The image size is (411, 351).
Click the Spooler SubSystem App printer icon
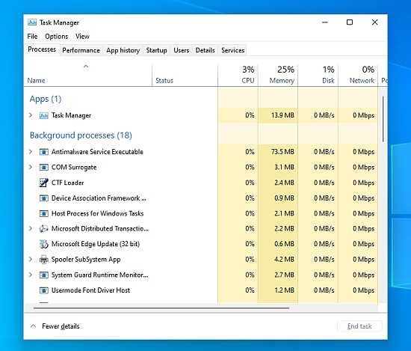(43, 260)
